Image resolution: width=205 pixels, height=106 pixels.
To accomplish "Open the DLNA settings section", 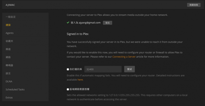I will [25, 81].
